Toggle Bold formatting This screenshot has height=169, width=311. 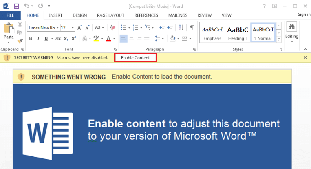point(31,38)
